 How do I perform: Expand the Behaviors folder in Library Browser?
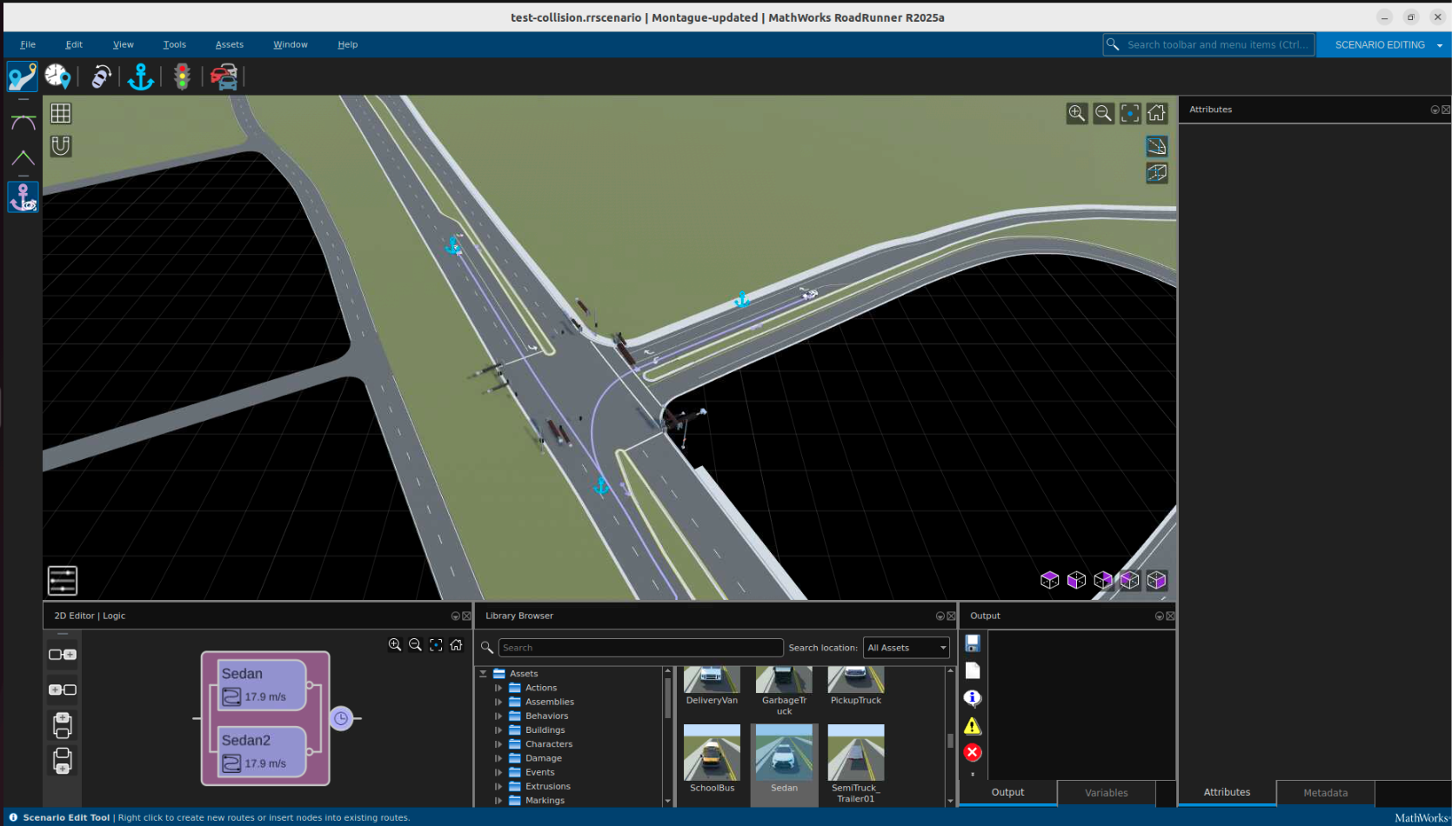pyautogui.click(x=498, y=716)
